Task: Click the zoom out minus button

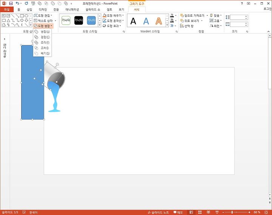Action: [223, 212]
